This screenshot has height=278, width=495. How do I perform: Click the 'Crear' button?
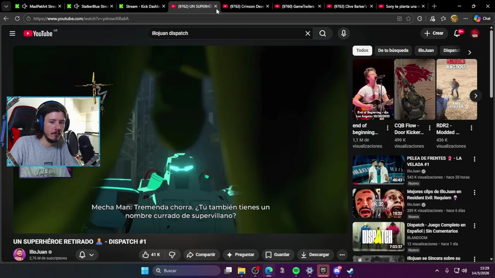434,33
